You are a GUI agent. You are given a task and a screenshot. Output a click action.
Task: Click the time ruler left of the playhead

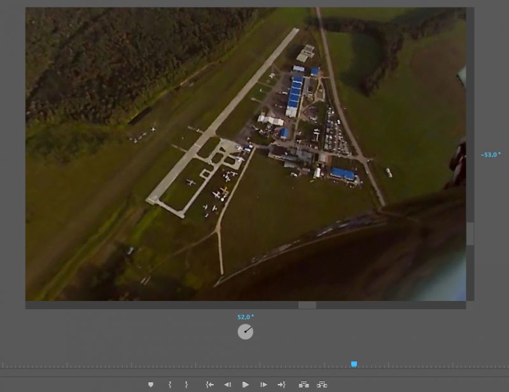tap(191, 366)
